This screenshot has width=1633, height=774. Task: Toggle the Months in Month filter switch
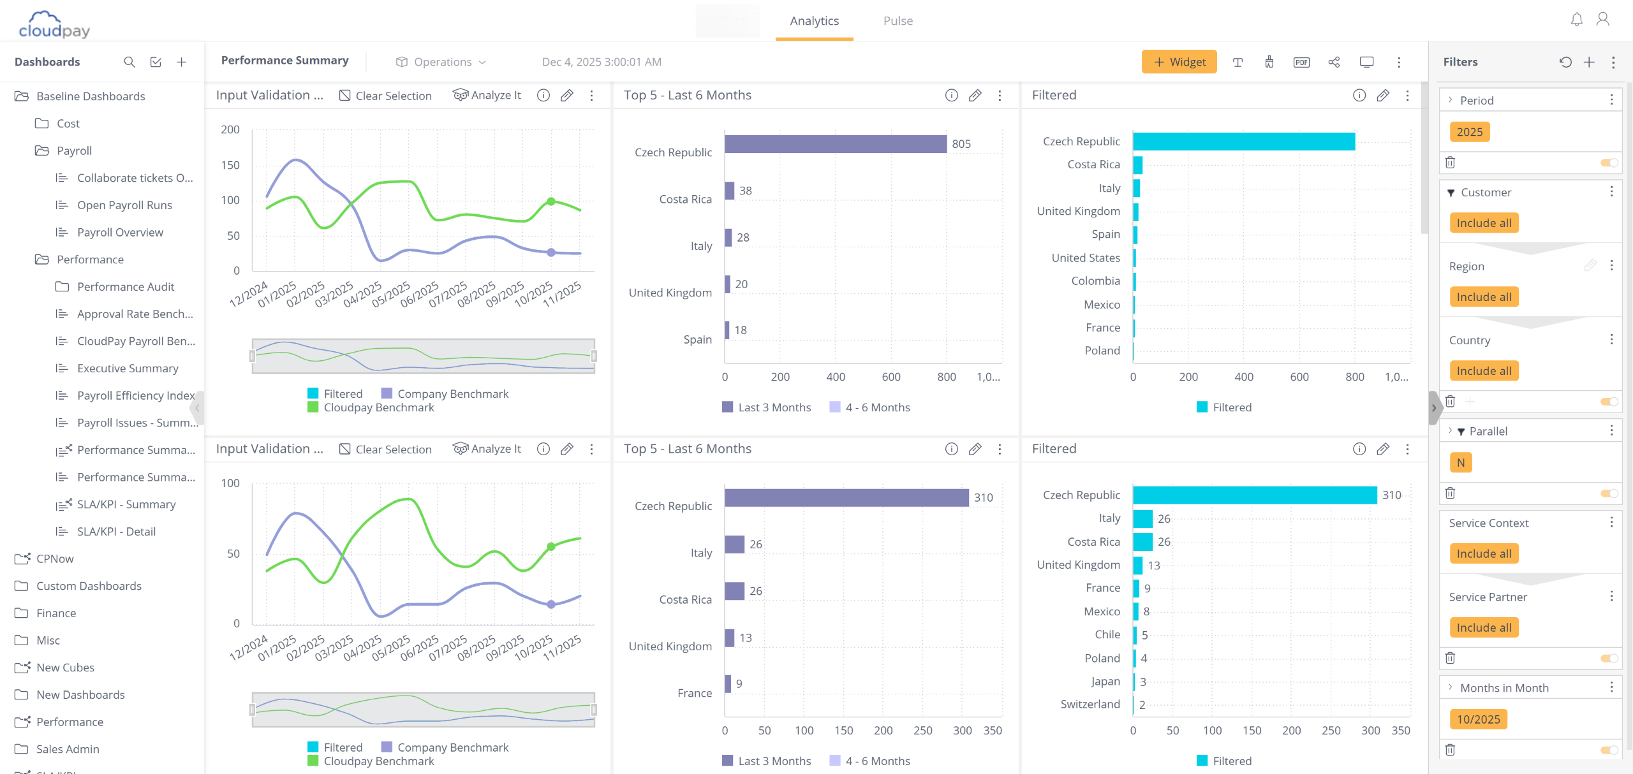pyautogui.click(x=1609, y=750)
